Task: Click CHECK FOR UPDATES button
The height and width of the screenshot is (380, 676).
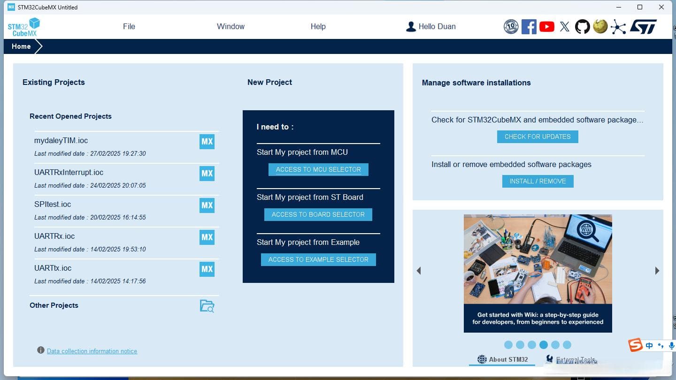Action: 538,137
